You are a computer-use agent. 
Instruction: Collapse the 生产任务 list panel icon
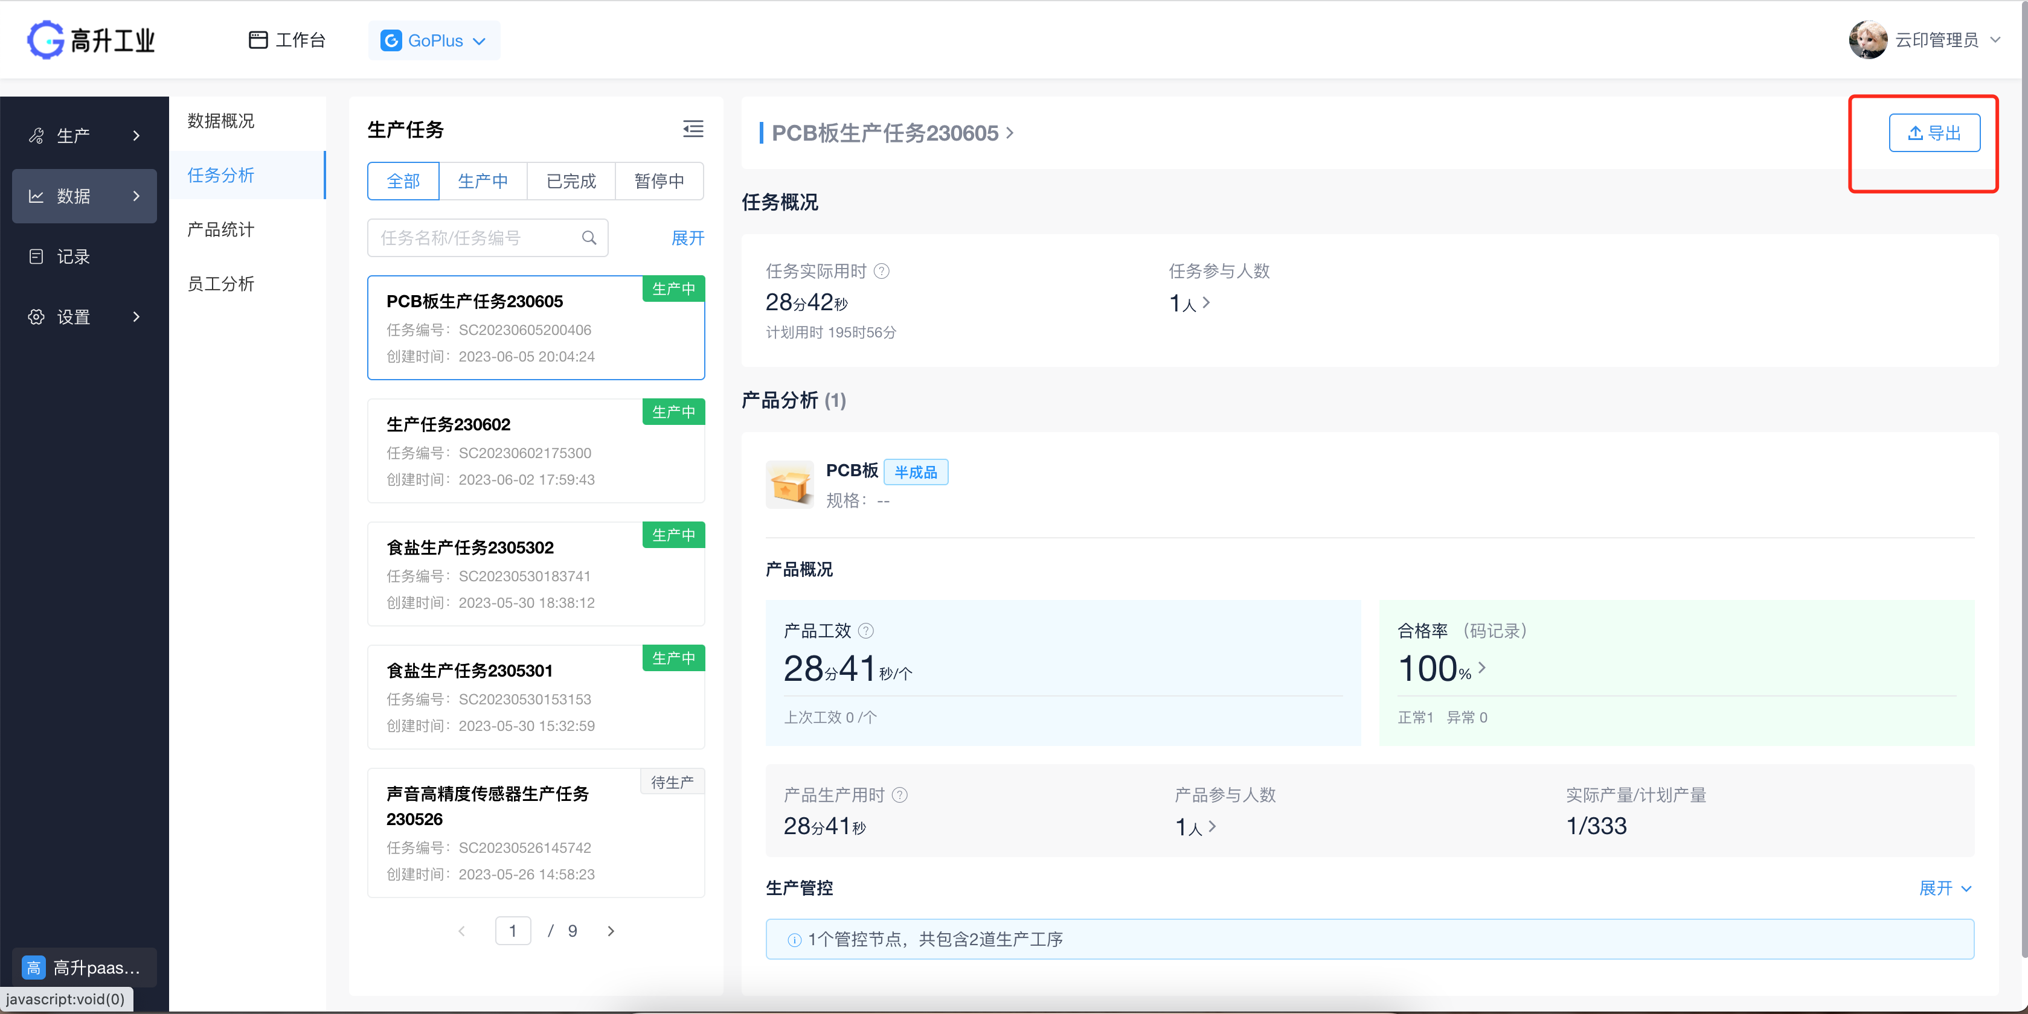693,129
